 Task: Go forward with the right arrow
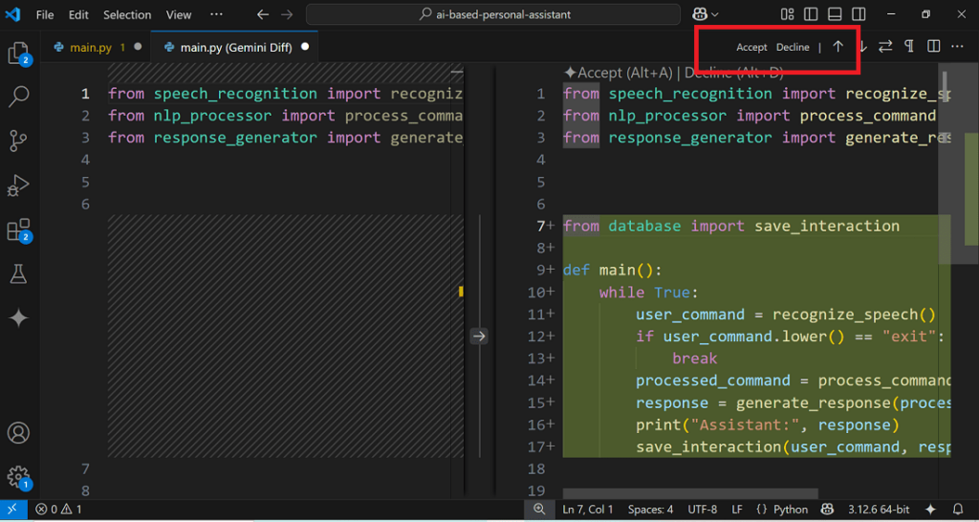(287, 14)
